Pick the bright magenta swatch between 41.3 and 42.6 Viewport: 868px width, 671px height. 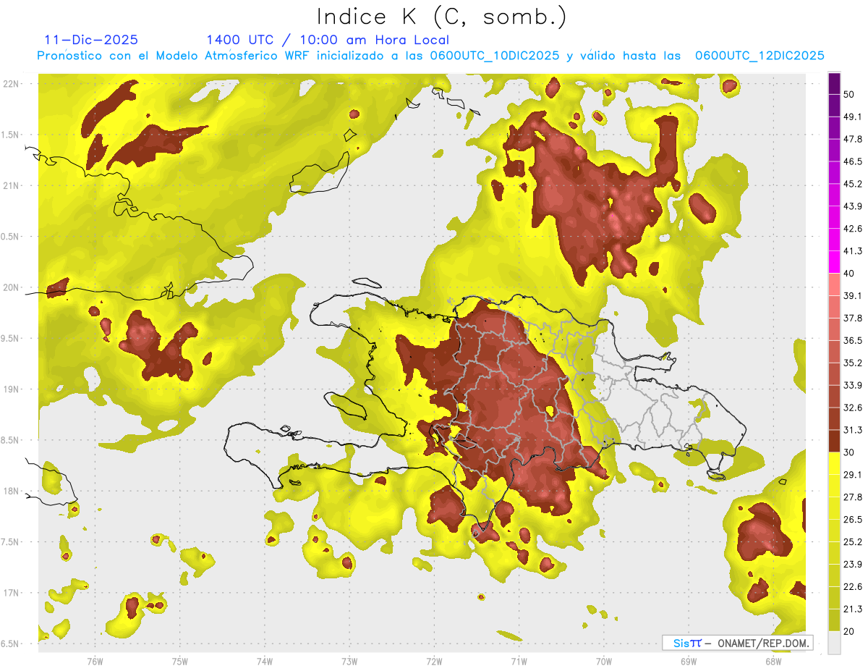click(834, 240)
